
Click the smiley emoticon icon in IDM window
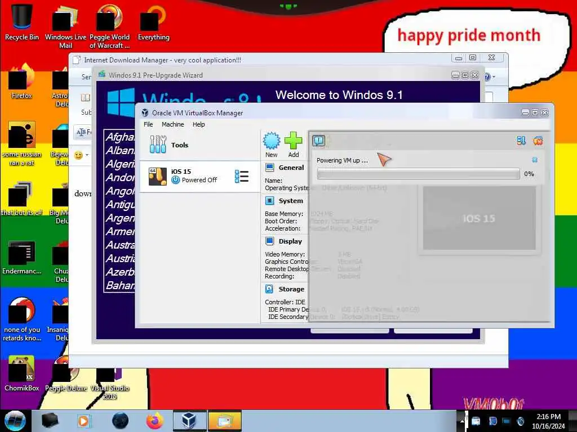coord(78,155)
